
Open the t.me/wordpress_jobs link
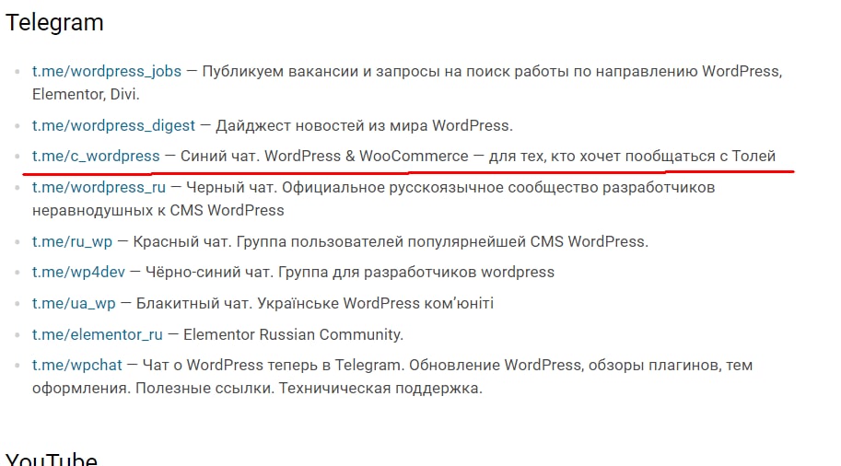[x=107, y=71]
